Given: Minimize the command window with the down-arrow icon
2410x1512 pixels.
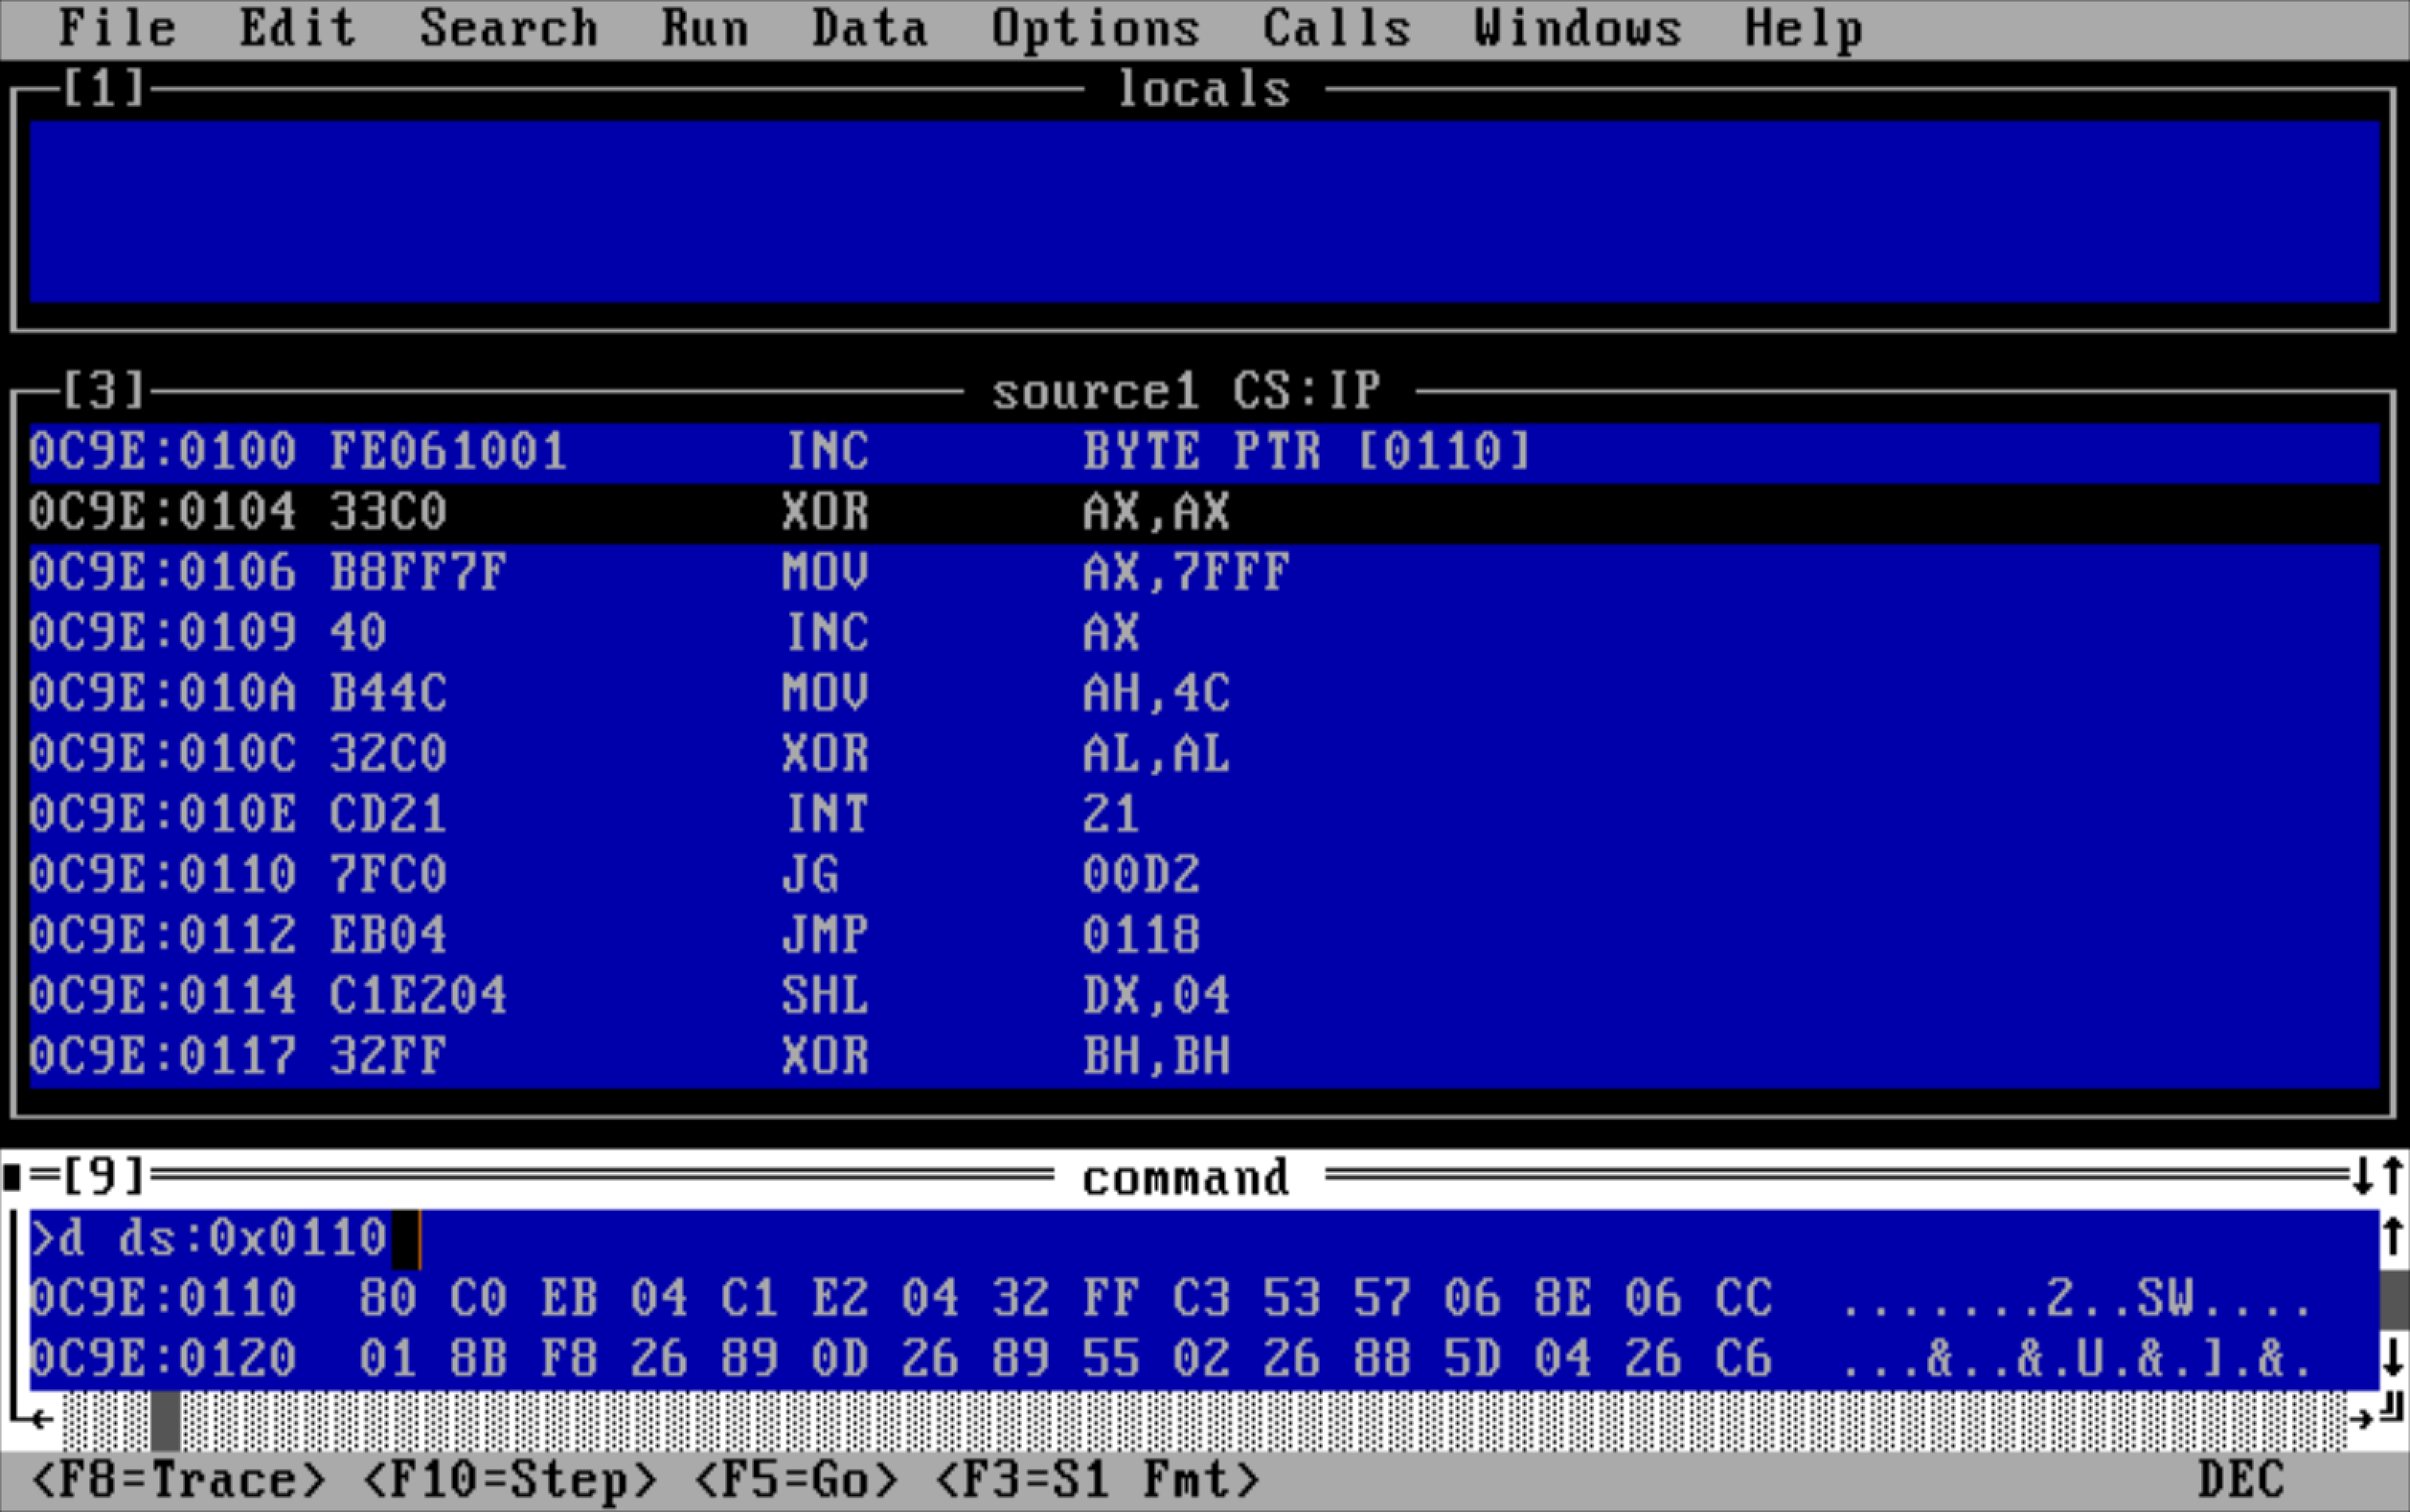Looking at the screenshot, I should pos(2363,1176).
